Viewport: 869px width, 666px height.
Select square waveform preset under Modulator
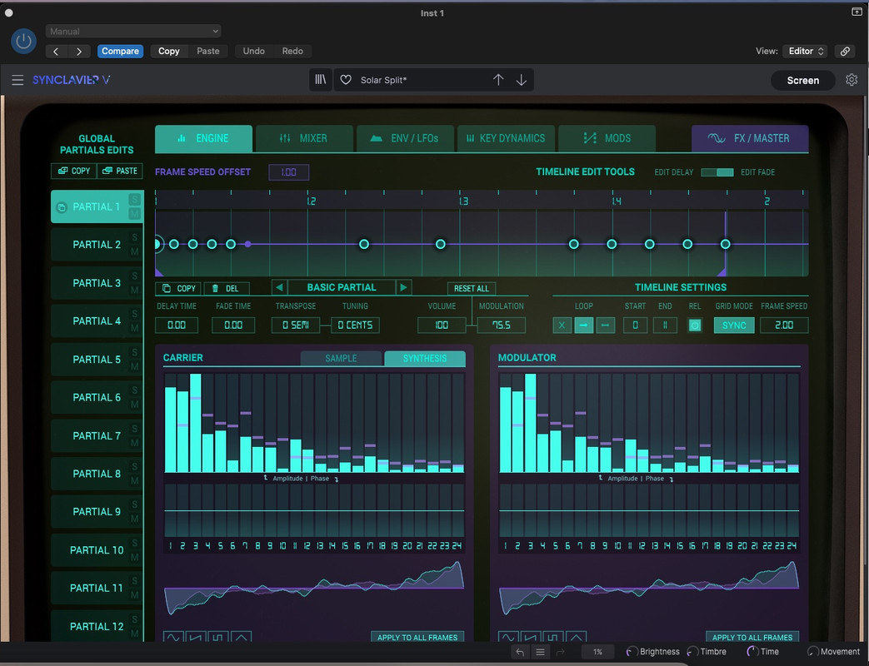[x=554, y=637]
